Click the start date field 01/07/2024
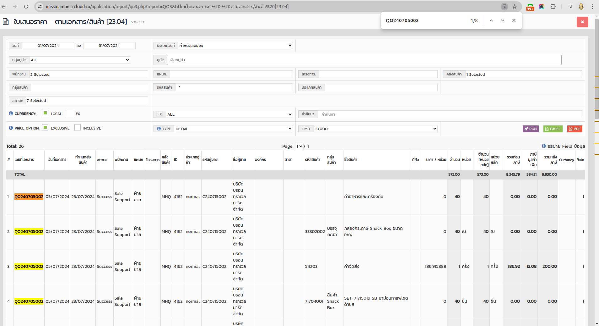 (x=48, y=46)
